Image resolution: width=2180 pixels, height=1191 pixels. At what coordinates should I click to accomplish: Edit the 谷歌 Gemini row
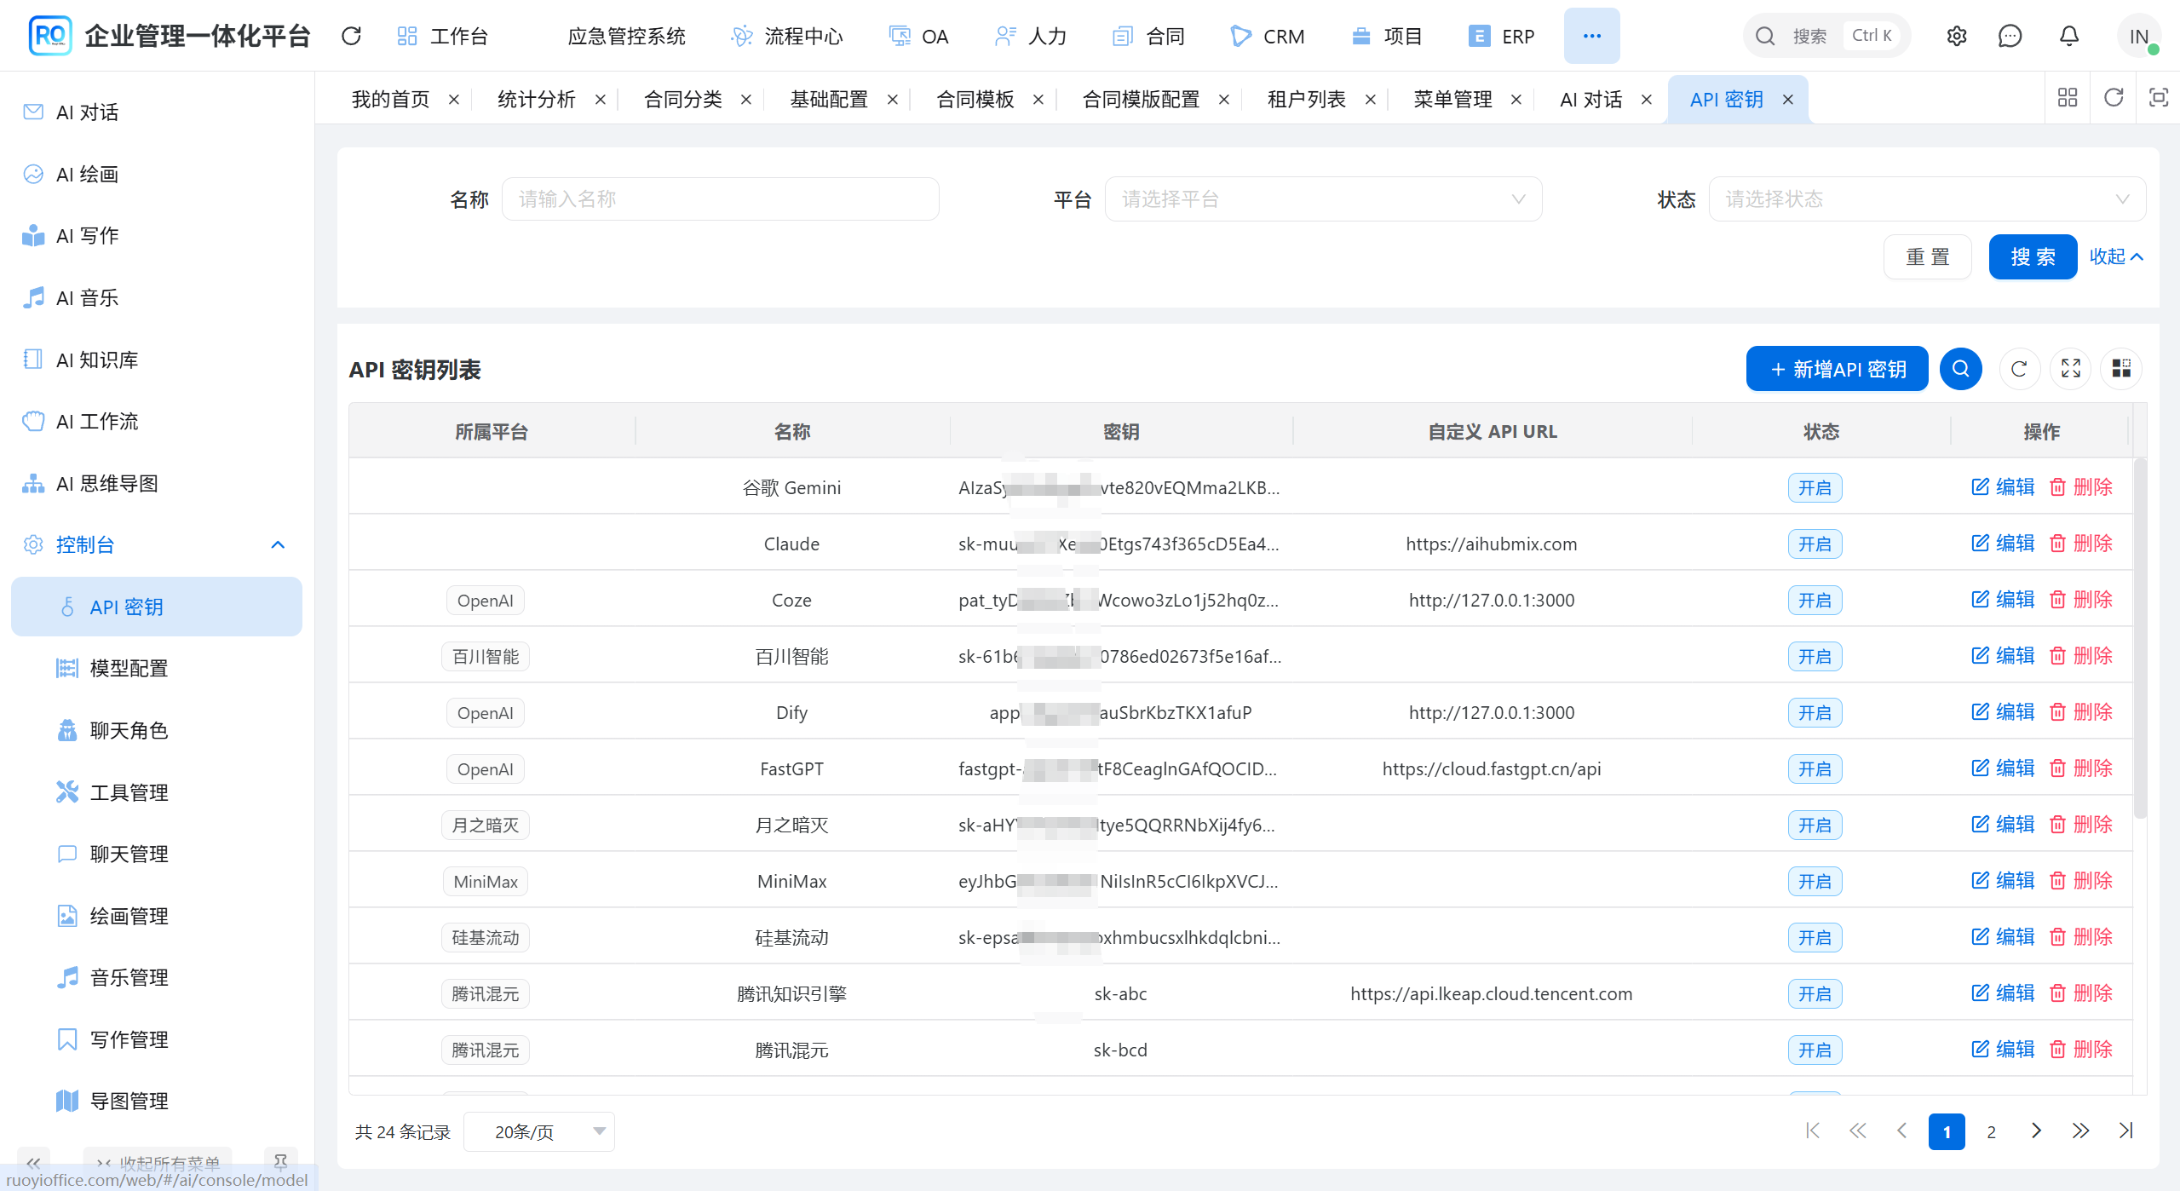pos(2003,487)
